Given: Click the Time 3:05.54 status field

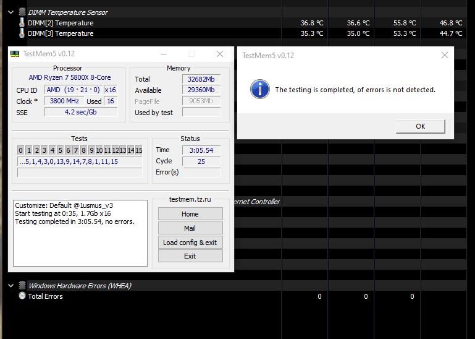Looking at the screenshot, I should point(201,150).
